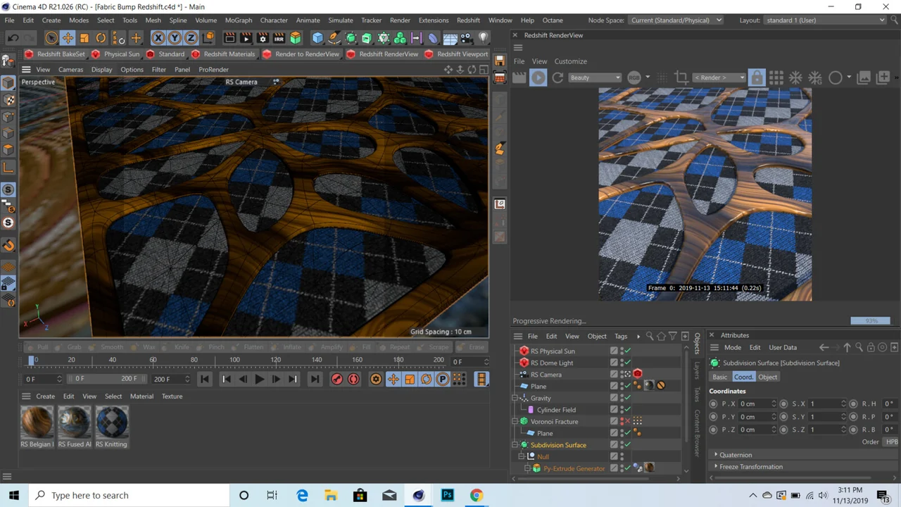Toggle RS Physical Sun enabled checkmark
The height and width of the screenshot is (507, 901).
pos(626,351)
